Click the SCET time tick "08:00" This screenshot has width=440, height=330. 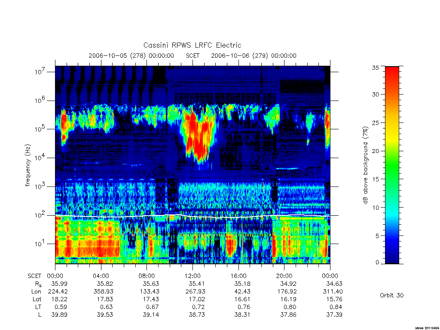click(x=147, y=276)
